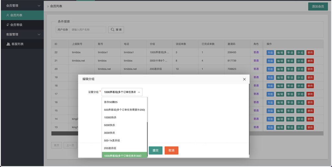332x167 pixels.
Task: Collapse the 客服管理 sidebar section
Action: click(x=39, y=34)
